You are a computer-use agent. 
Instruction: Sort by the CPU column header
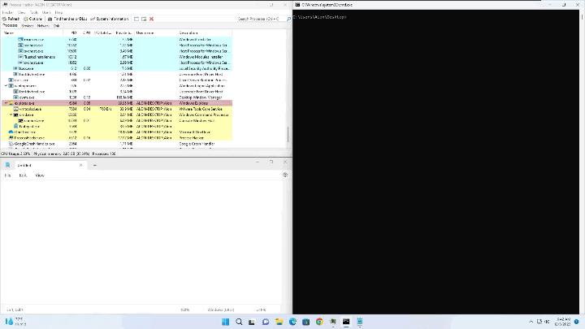85,32
